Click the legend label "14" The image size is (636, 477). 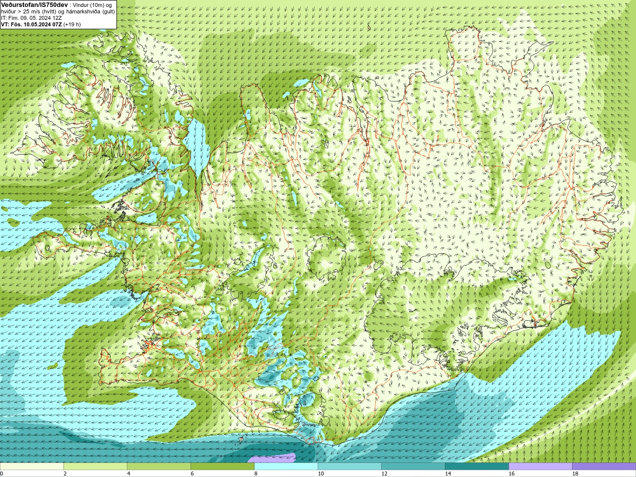[448, 474]
